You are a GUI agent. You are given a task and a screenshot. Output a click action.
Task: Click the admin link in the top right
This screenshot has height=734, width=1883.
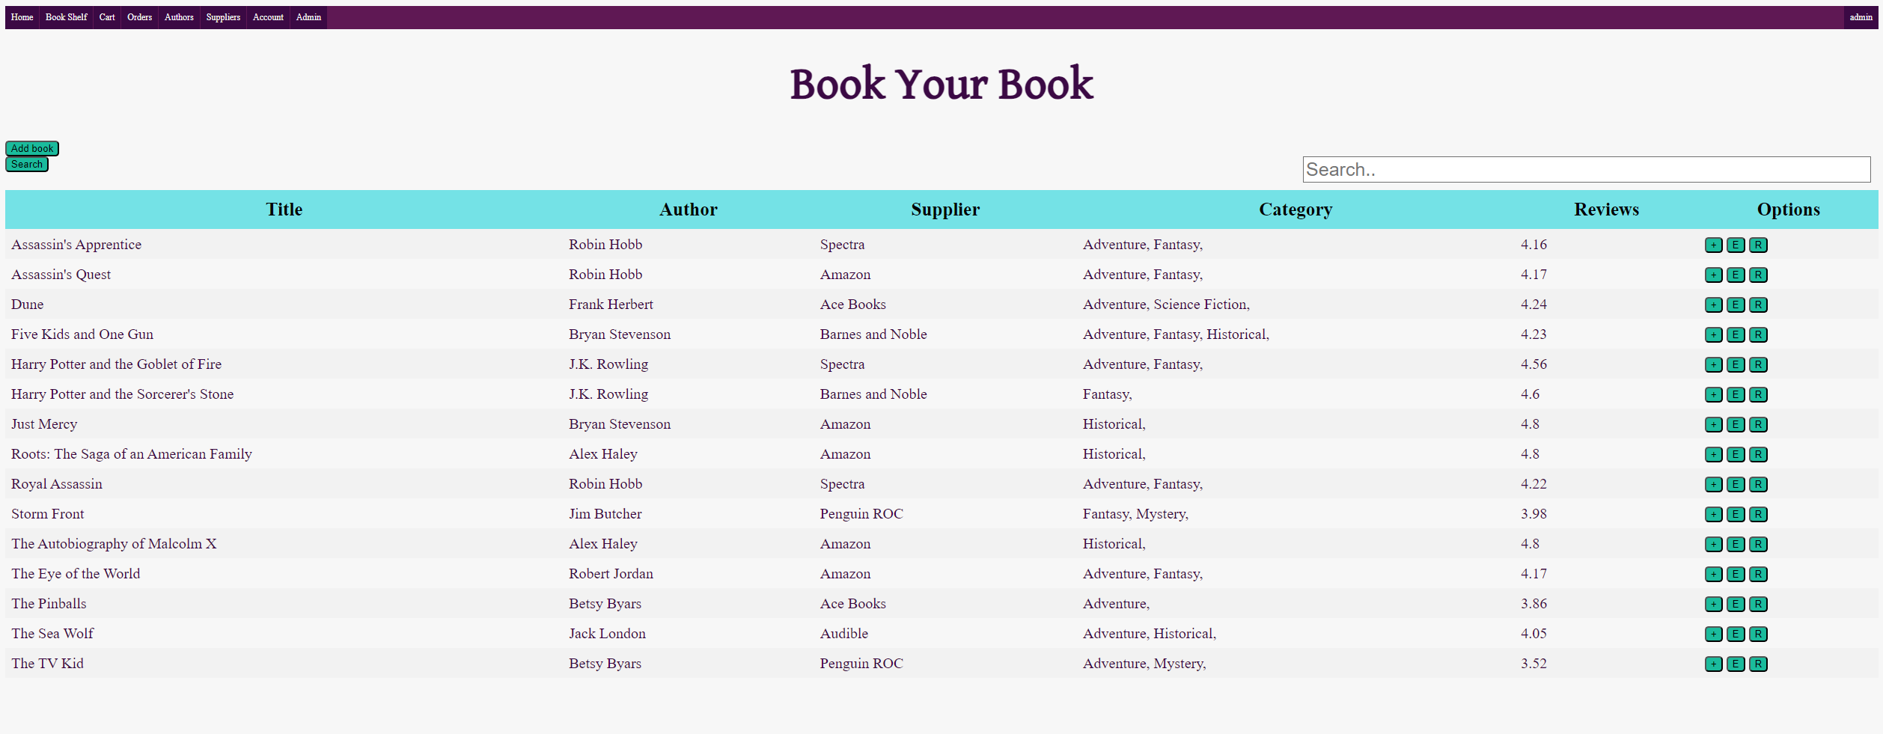(1859, 17)
